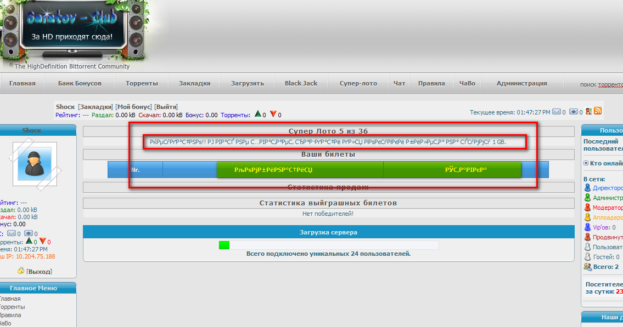Click the Ваш IP address 10.204.75.188 text

point(35,256)
